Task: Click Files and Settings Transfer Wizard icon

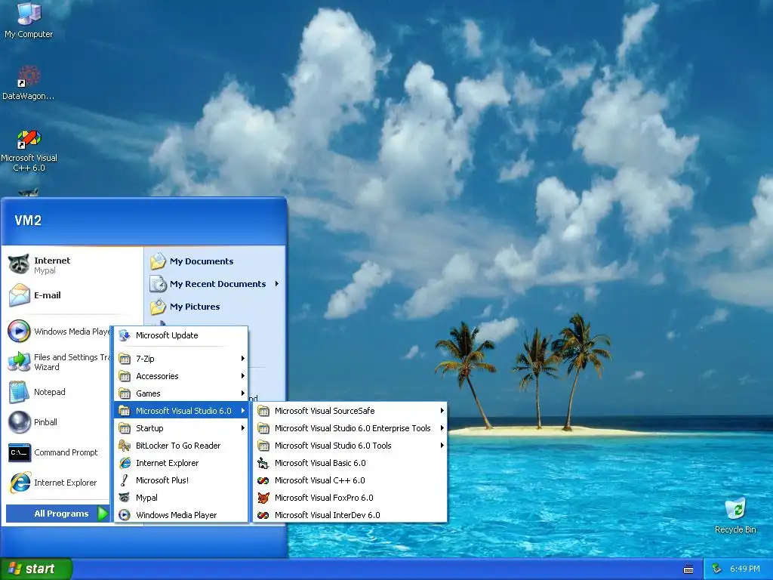Action: pos(19,362)
